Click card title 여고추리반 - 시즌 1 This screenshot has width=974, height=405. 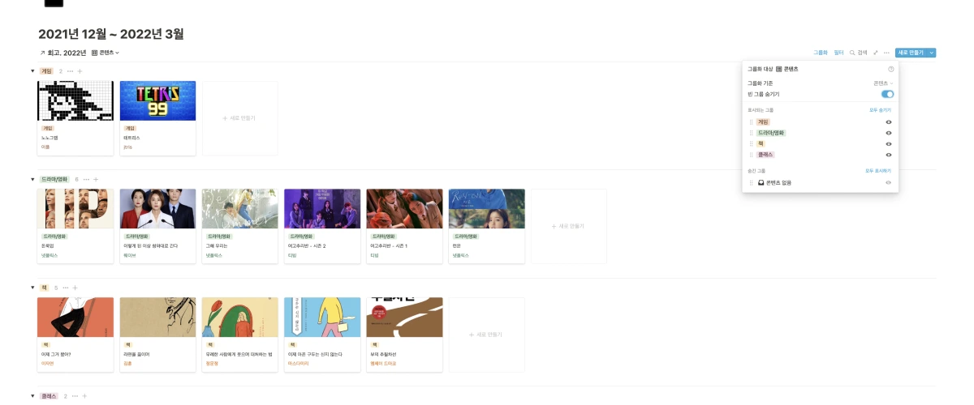coord(388,245)
